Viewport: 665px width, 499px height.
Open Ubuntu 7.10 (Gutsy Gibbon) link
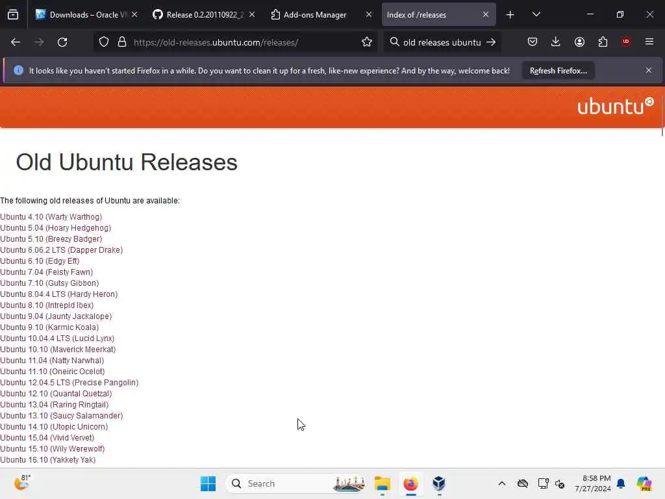pos(49,283)
